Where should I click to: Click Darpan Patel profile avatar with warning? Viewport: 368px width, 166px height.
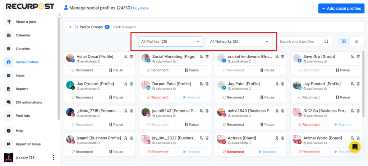click(x=146, y=85)
